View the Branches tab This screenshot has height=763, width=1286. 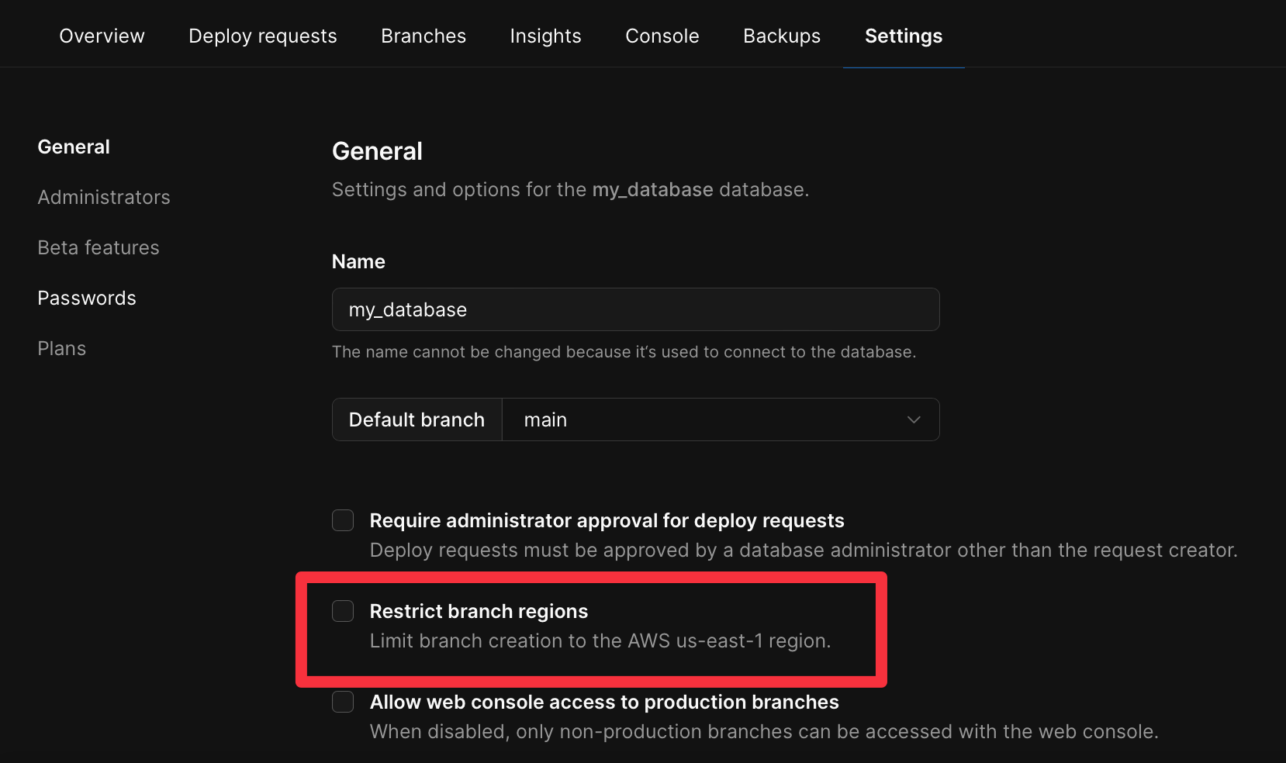click(x=423, y=36)
